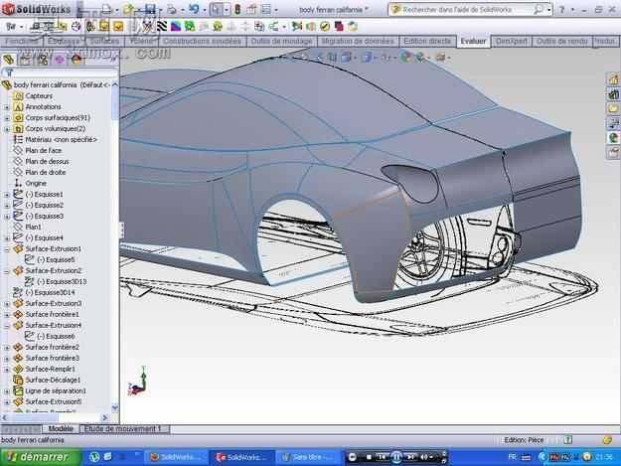Select the Modèle bottom tab
Image resolution: width=621 pixels, height=466 pixels.
(x=61, y=429)
